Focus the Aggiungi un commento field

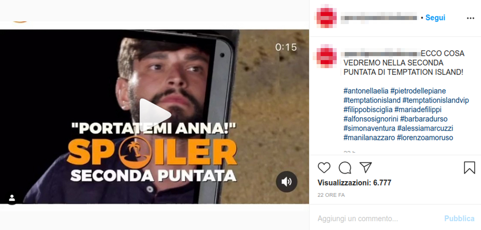click(x=378, y=219)
